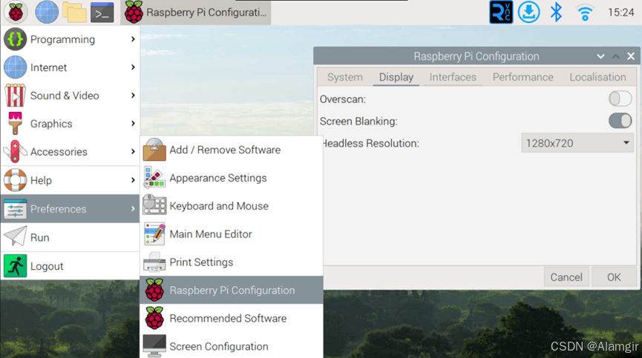Open the File Manager folder icon in taskbar

click(x=74, y=13)
